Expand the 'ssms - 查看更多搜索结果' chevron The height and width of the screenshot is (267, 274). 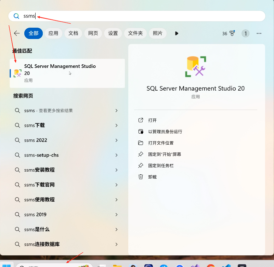[x=116, y=110]
